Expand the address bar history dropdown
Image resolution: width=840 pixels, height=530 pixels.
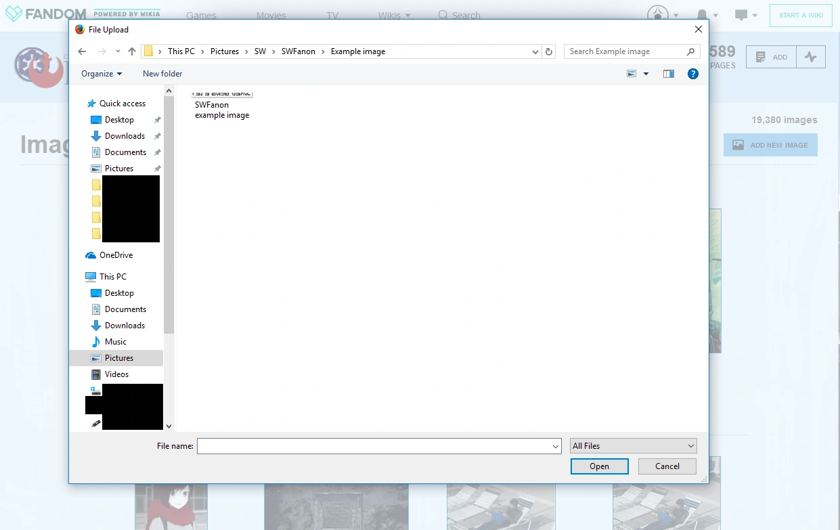coord(535,51)
